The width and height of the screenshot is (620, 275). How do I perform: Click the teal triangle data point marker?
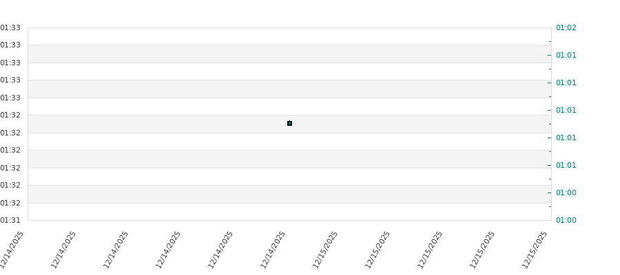point(289,123)
